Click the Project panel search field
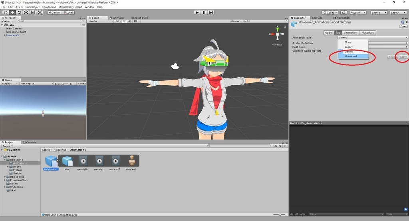409x221 pixels. 239,146
